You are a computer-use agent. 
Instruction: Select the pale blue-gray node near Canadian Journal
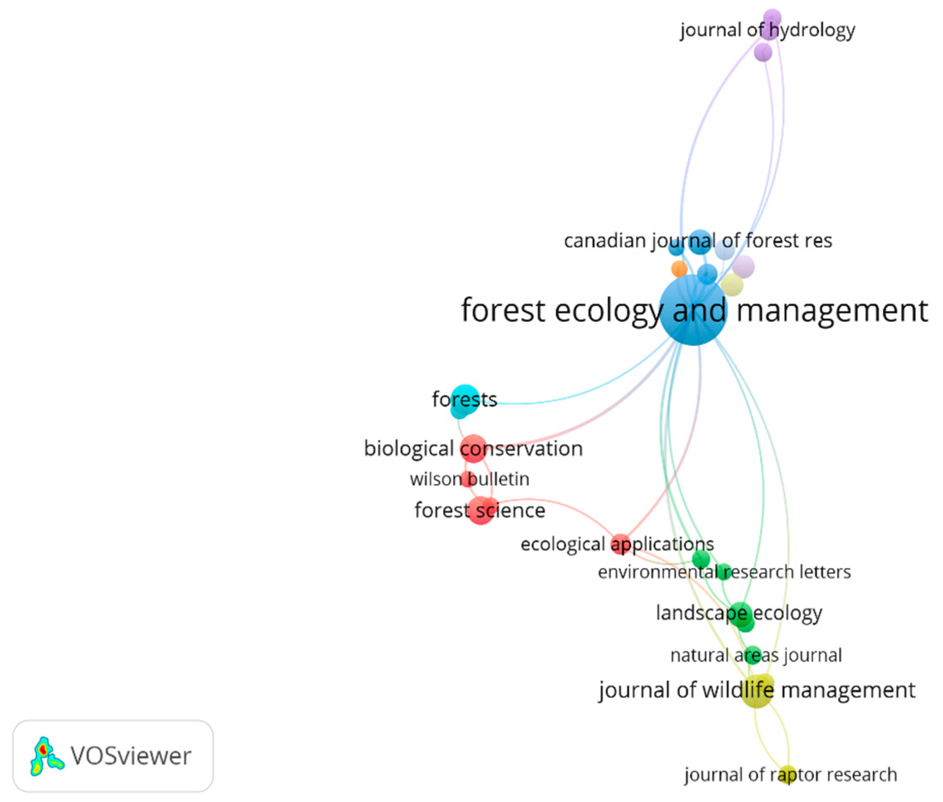click(x=725, y=249)
